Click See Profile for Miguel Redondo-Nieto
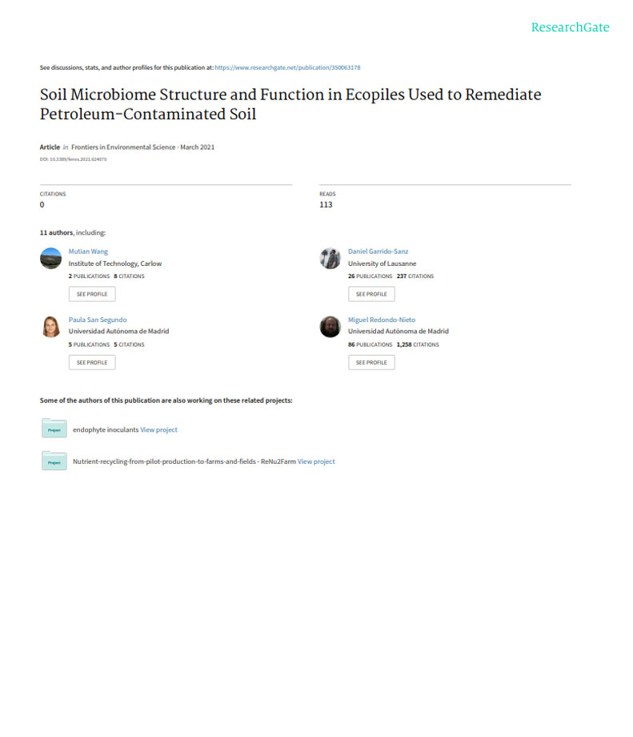The width and height of the screenshot is (633, 737). tap(371, 362)
